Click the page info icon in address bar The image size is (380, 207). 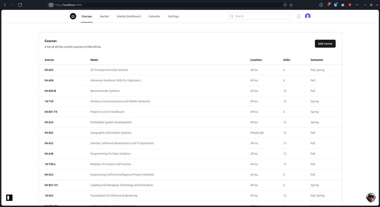50,5
